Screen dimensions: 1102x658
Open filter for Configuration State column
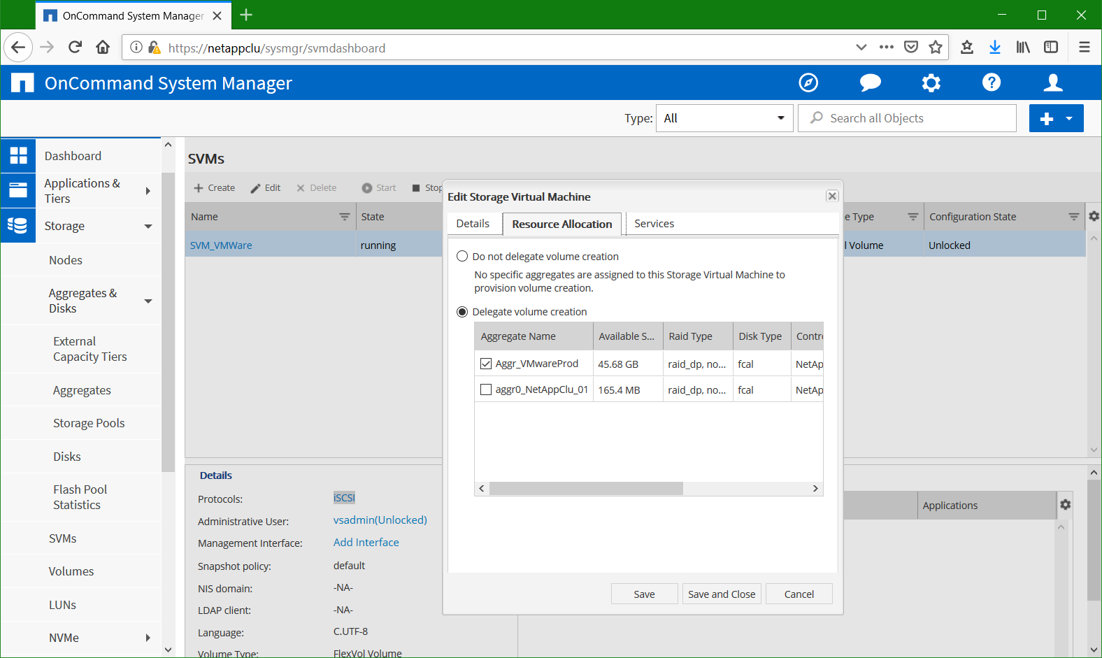point(1073,217)
